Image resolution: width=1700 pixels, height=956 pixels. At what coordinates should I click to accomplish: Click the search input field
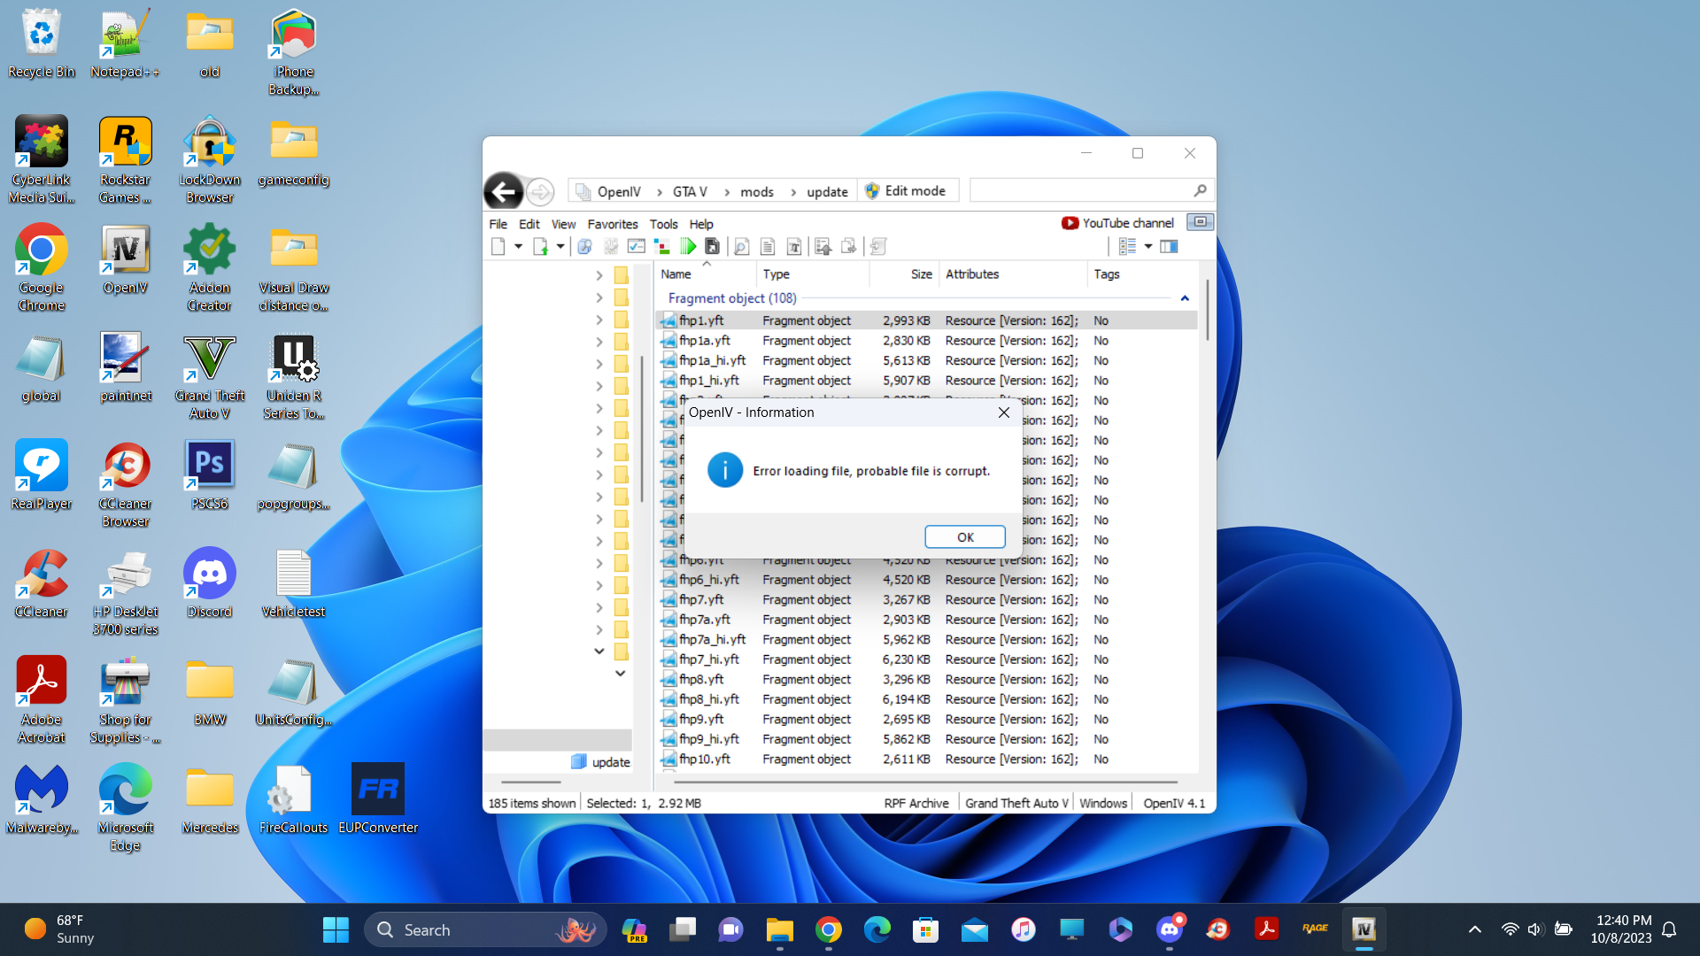tap(1080, 190)
